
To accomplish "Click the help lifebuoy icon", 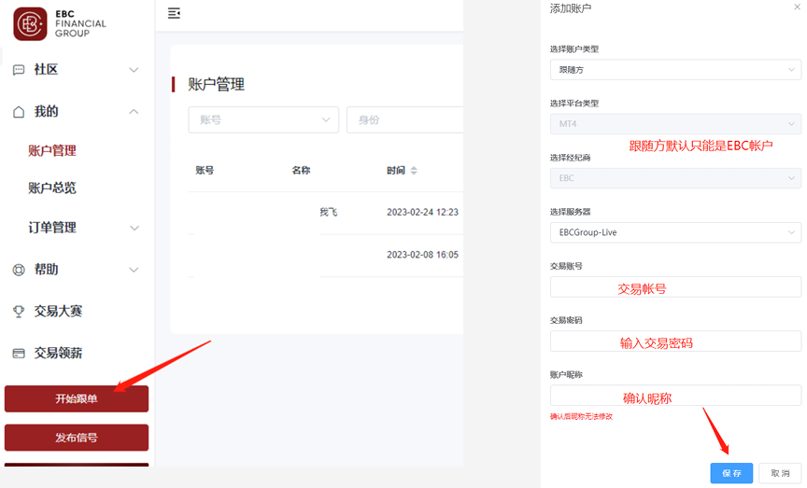I will click(19, 270).
